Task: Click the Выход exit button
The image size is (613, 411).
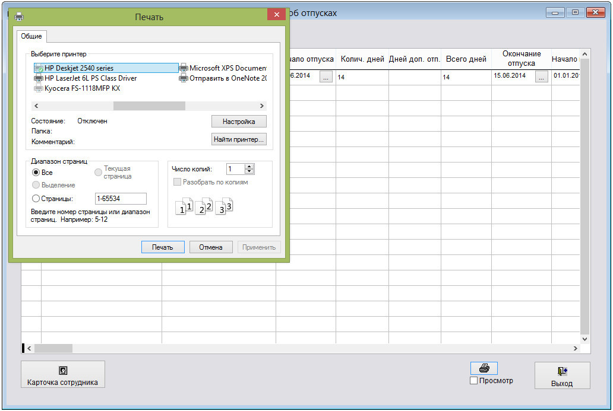Action: pyautogui.click(x=562, y=376)
